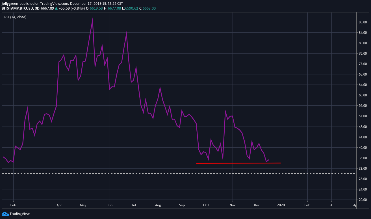Click the C:6663.00 close value
Image resolution: width=371 pixels, height=219 pixels.
point(147,8)
